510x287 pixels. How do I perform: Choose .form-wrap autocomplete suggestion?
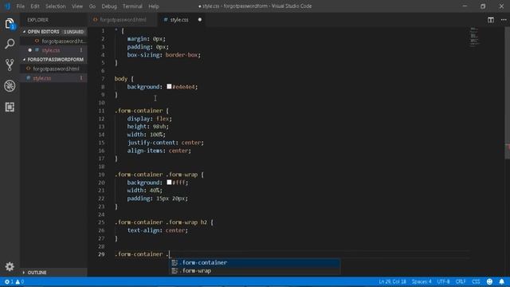(x=255, y=271)
